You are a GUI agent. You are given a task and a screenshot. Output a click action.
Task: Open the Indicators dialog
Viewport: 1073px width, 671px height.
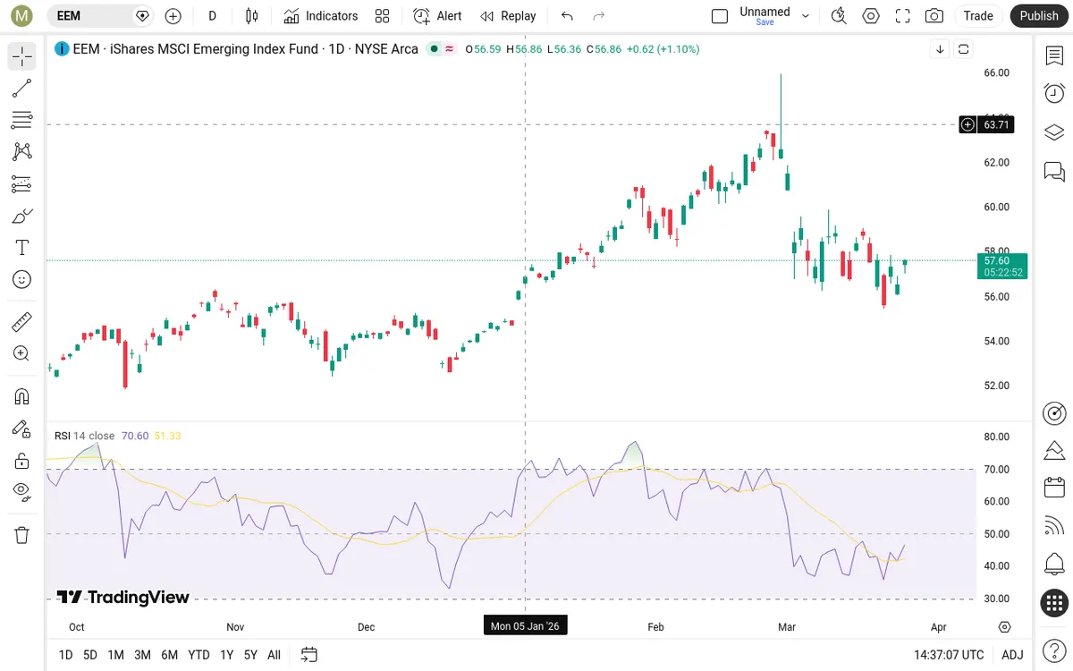click(x=321, y=16)
